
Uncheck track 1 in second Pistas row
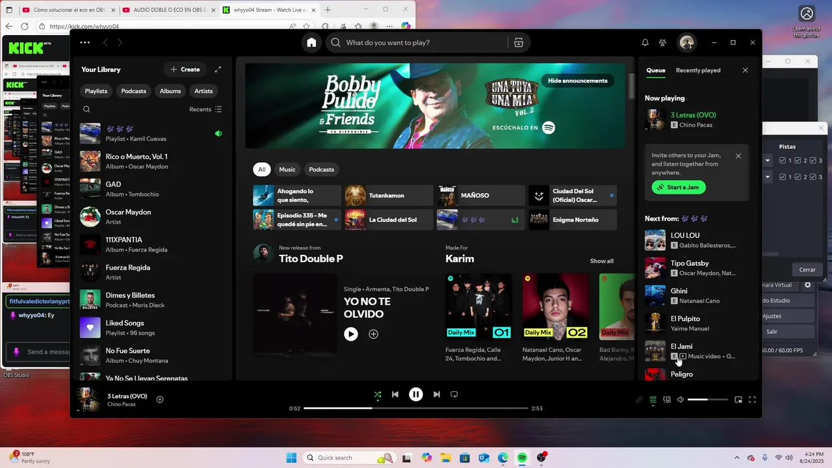[783, 177]
